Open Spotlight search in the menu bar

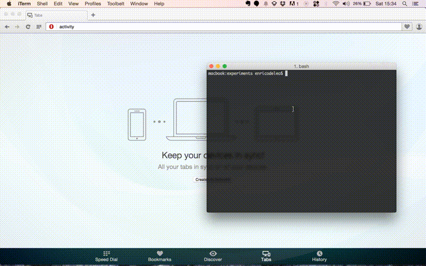[406, 4]
